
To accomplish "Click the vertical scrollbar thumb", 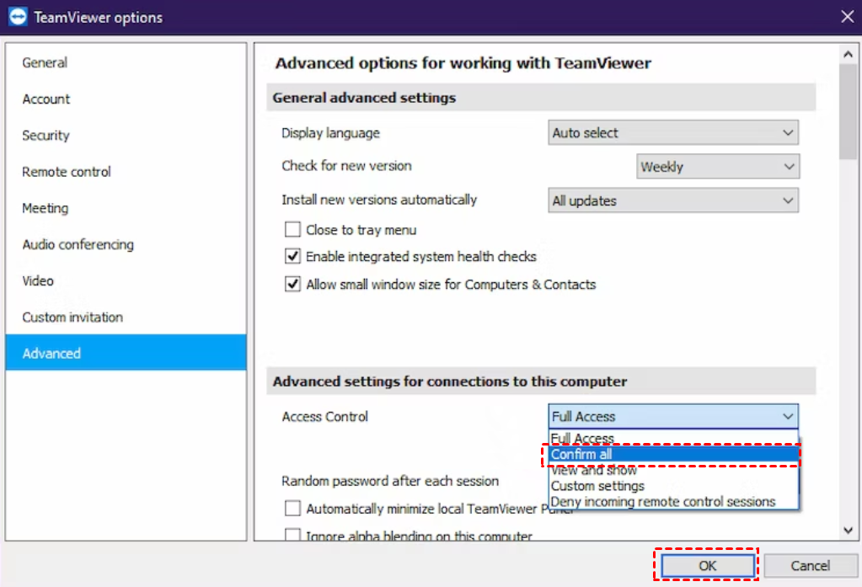I will tap(848, 111).
